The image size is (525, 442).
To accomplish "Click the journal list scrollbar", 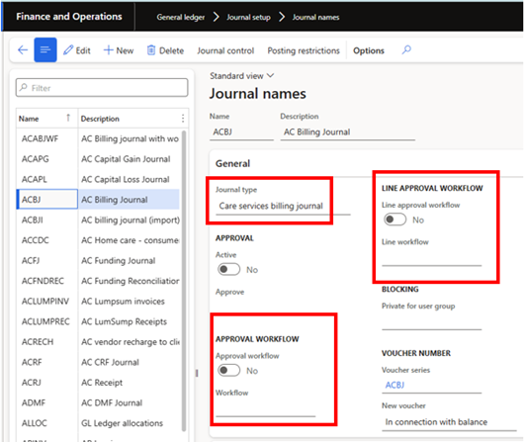I will tap(184, 281).
